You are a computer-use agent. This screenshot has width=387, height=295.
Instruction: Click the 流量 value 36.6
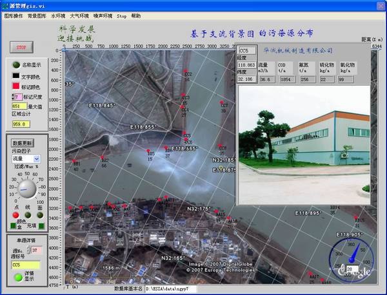pyautogui.click(x=267, y=79)
